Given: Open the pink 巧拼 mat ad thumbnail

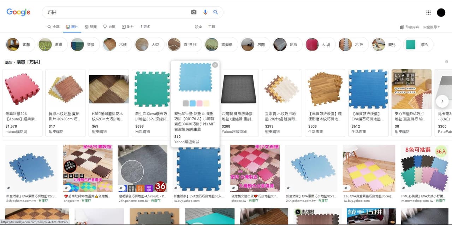Looking at the screenshot, I should (22, 88).
